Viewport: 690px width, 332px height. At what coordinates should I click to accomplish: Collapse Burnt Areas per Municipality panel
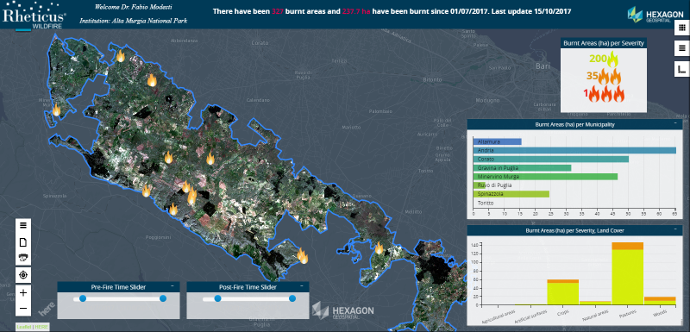coord(675,123)
